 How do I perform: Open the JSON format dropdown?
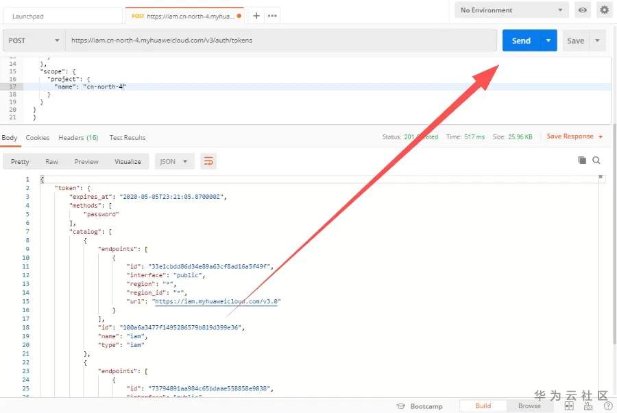point(174,162)
